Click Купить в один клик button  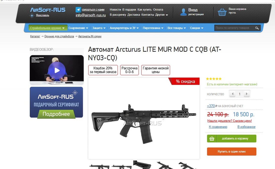click(x=232, y=151)
